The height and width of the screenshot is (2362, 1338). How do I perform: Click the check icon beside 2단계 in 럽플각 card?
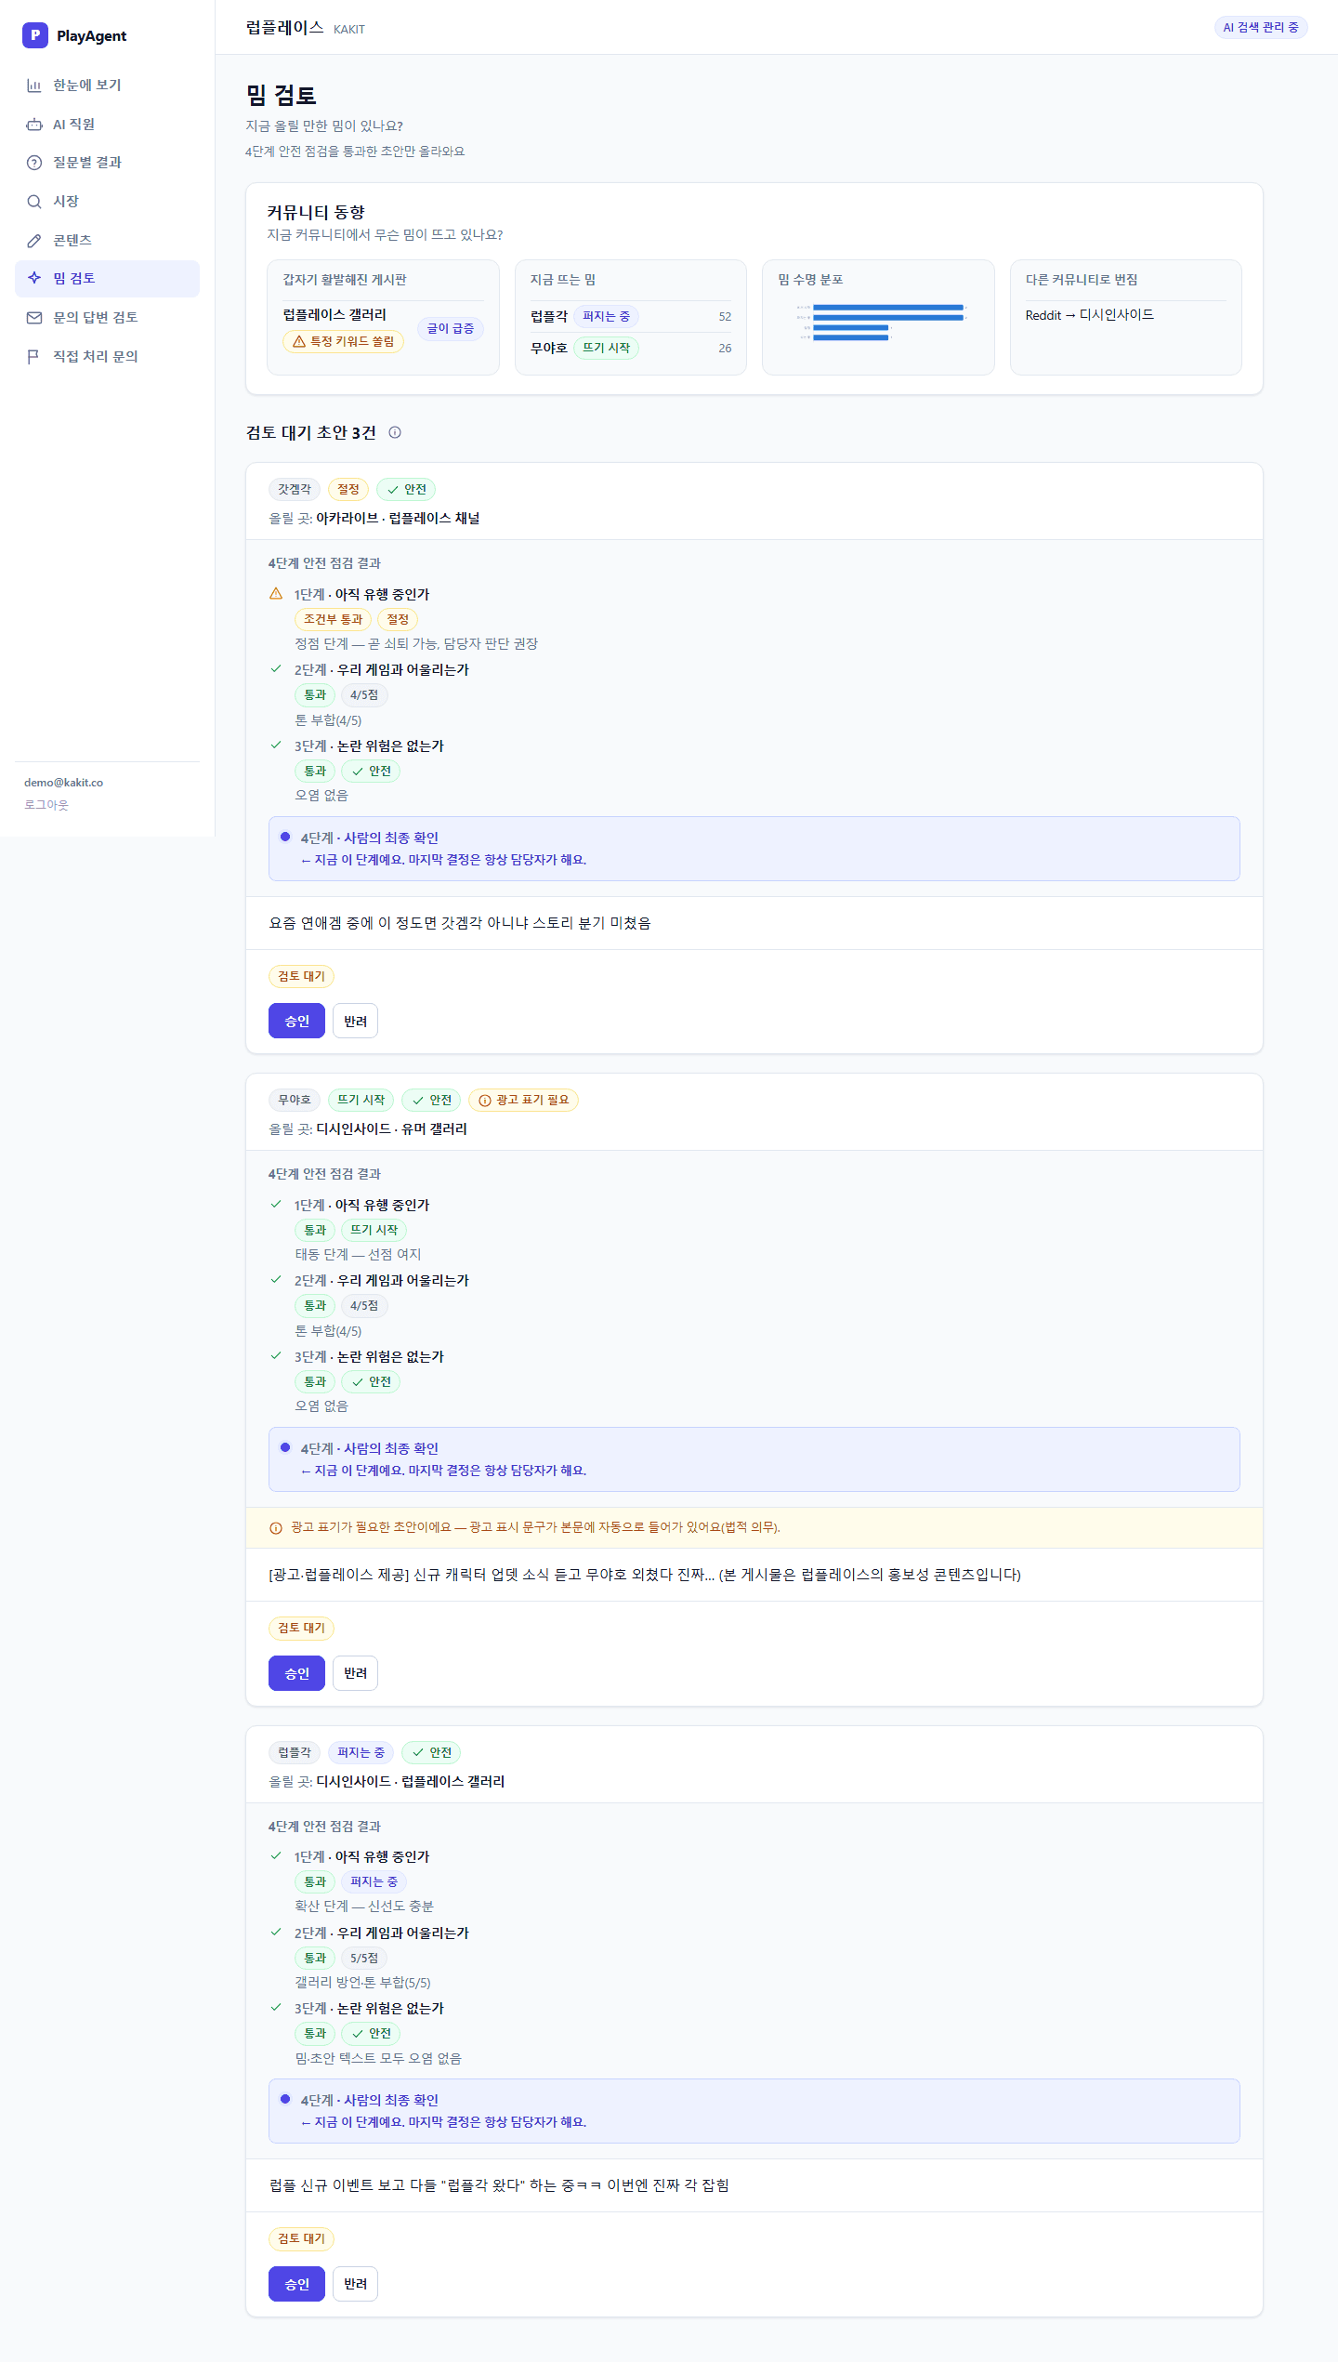[x=276, y=1933]
